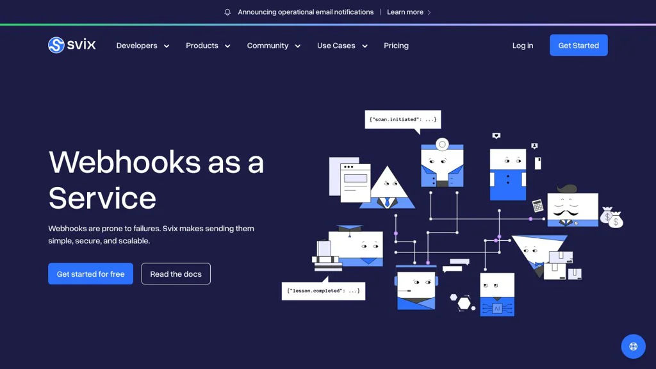656x369 pixels.
Task: Click the "lesson.completed" speech bubble
Action: click(x=324, y=290)
